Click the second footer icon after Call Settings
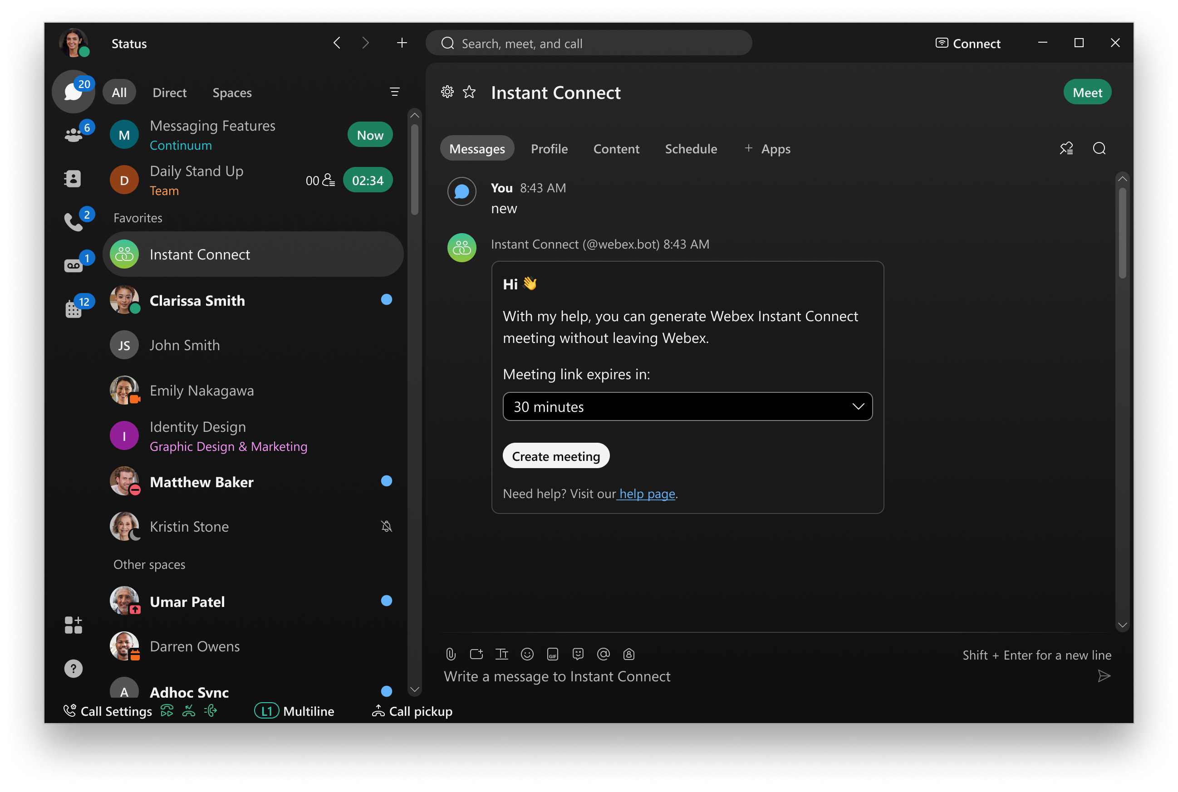This screenshot has height=792, width=1178. pyautogui.click(x=188, y=711)
